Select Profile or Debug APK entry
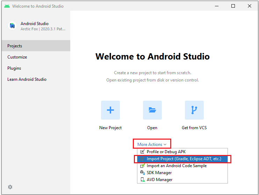The image size is (259, 195). click(x=166, y=152)
